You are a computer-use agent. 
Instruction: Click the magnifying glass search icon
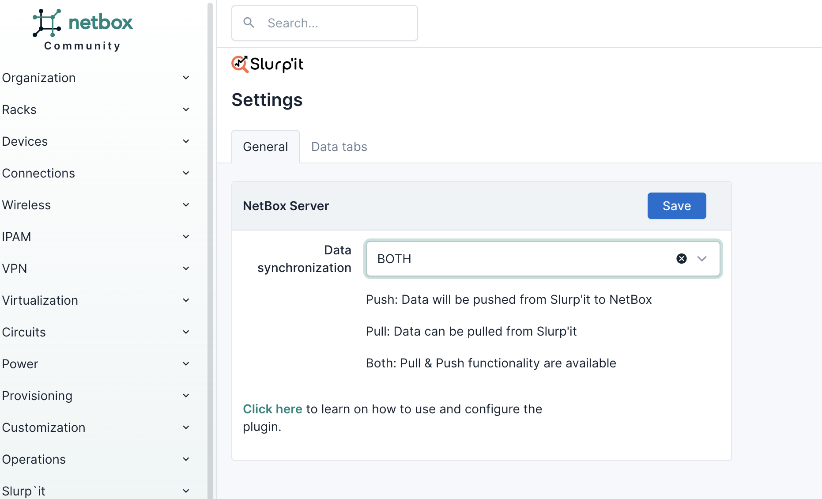(249, 23)
